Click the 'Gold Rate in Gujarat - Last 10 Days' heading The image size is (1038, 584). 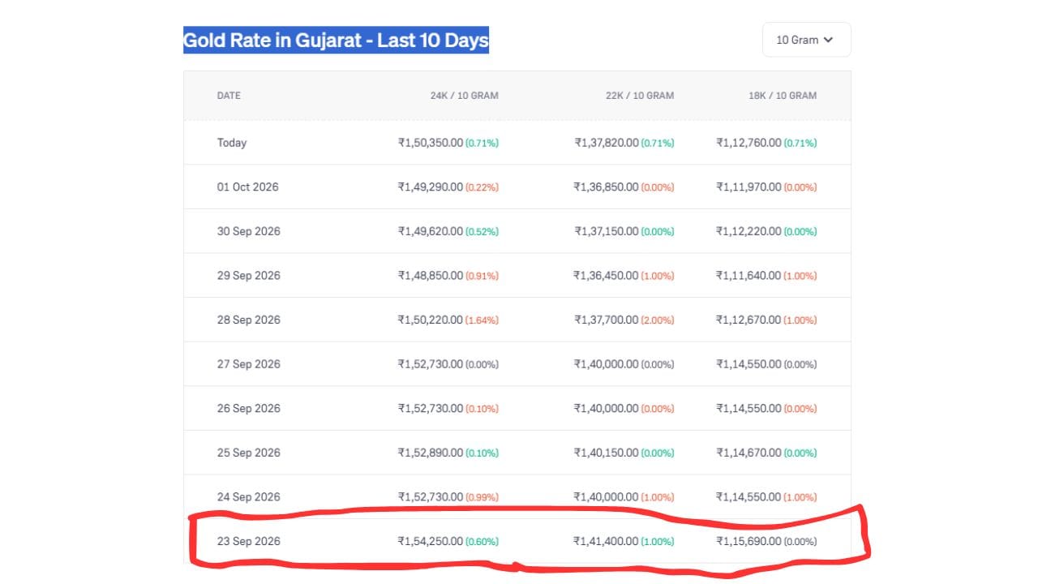(x=336, y=40)
